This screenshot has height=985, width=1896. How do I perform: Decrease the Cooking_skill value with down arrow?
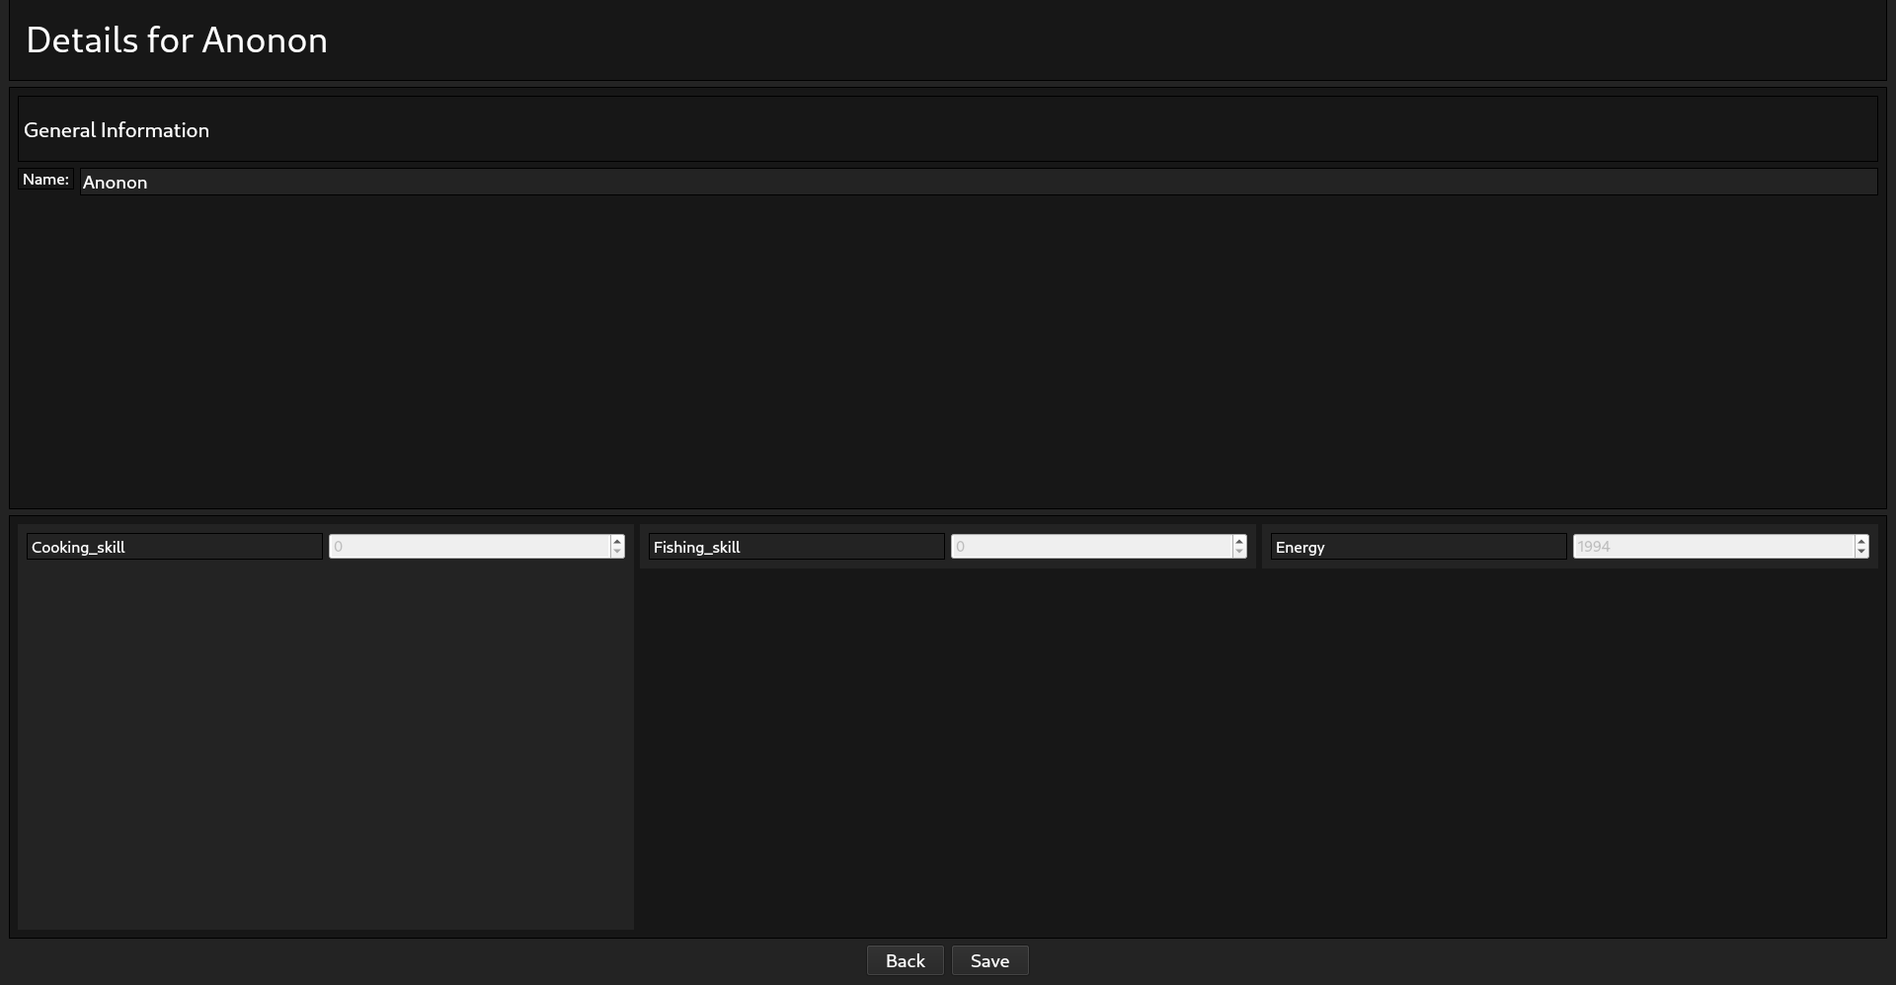pos(617,552)
